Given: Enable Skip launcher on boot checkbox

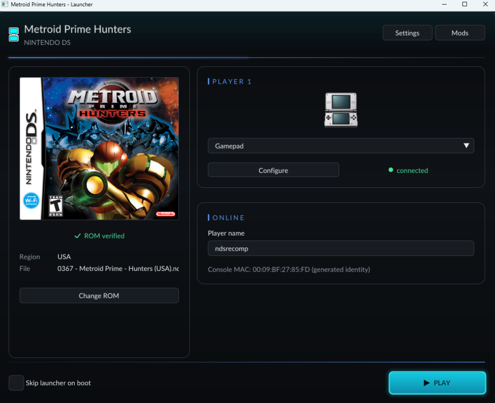Looking at the screenshot, I should [x=16, y=383].
